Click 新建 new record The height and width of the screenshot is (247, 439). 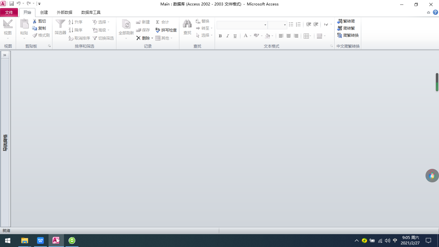coord(143,22)
